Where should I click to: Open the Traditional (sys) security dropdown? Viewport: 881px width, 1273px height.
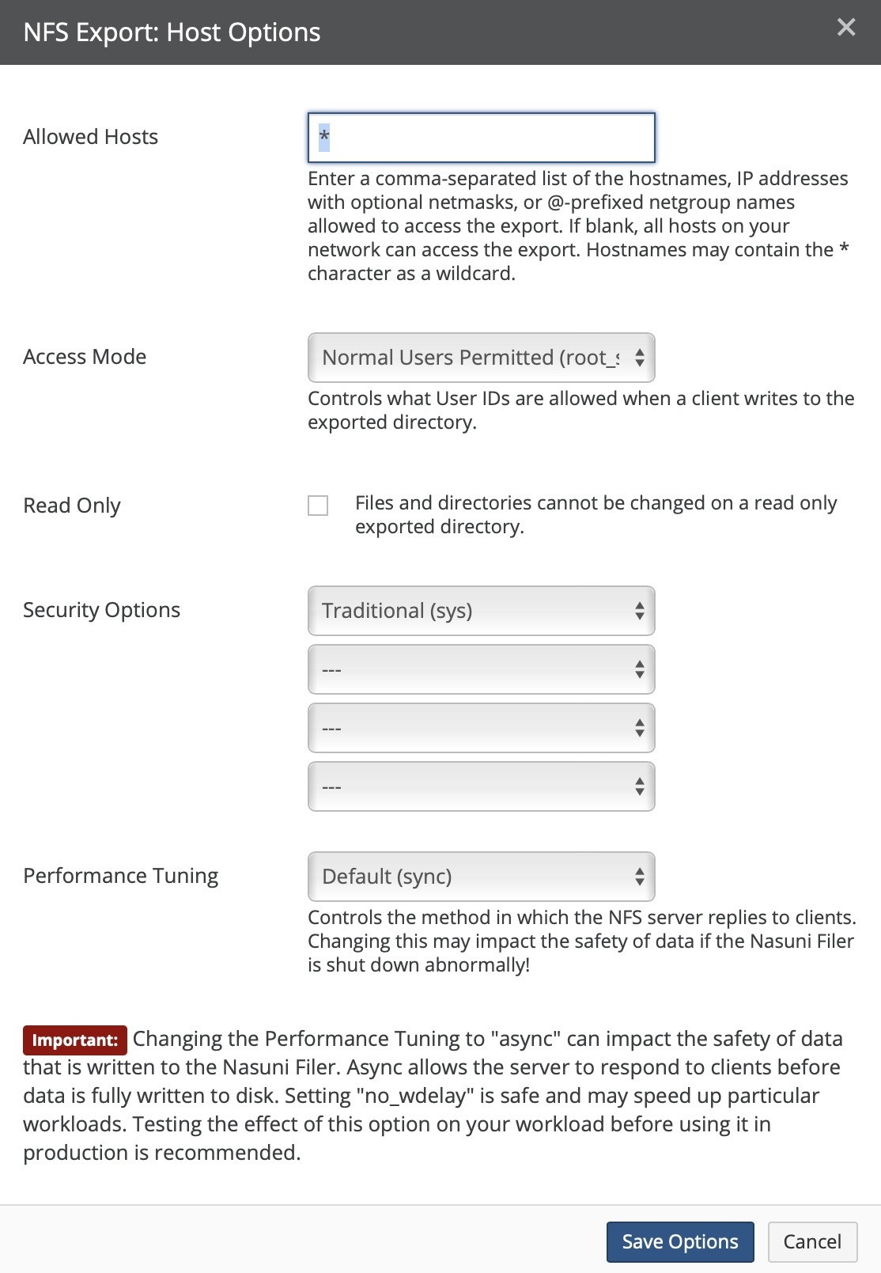[x=481, y=611]
